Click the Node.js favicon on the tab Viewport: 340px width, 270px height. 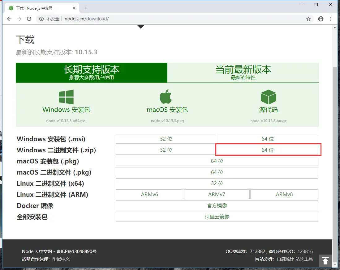pyautogui.click(x=11, y=8)
